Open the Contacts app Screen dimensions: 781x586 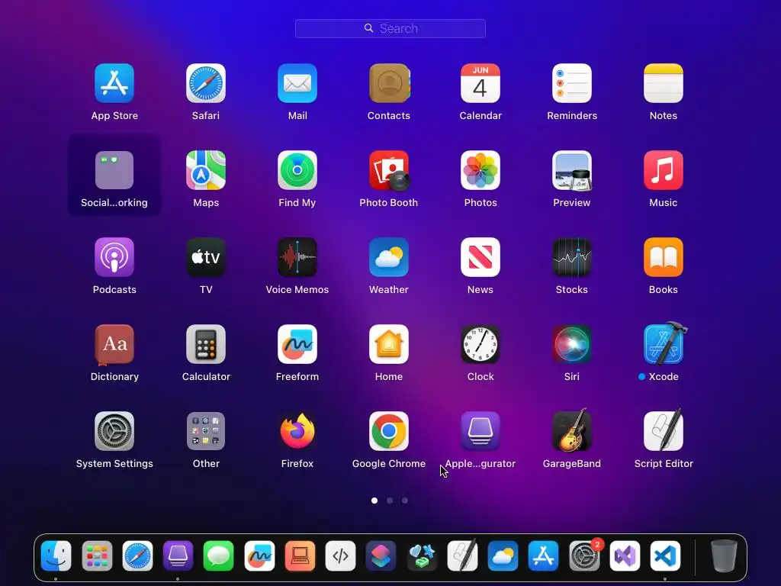(x=389, y=83)
